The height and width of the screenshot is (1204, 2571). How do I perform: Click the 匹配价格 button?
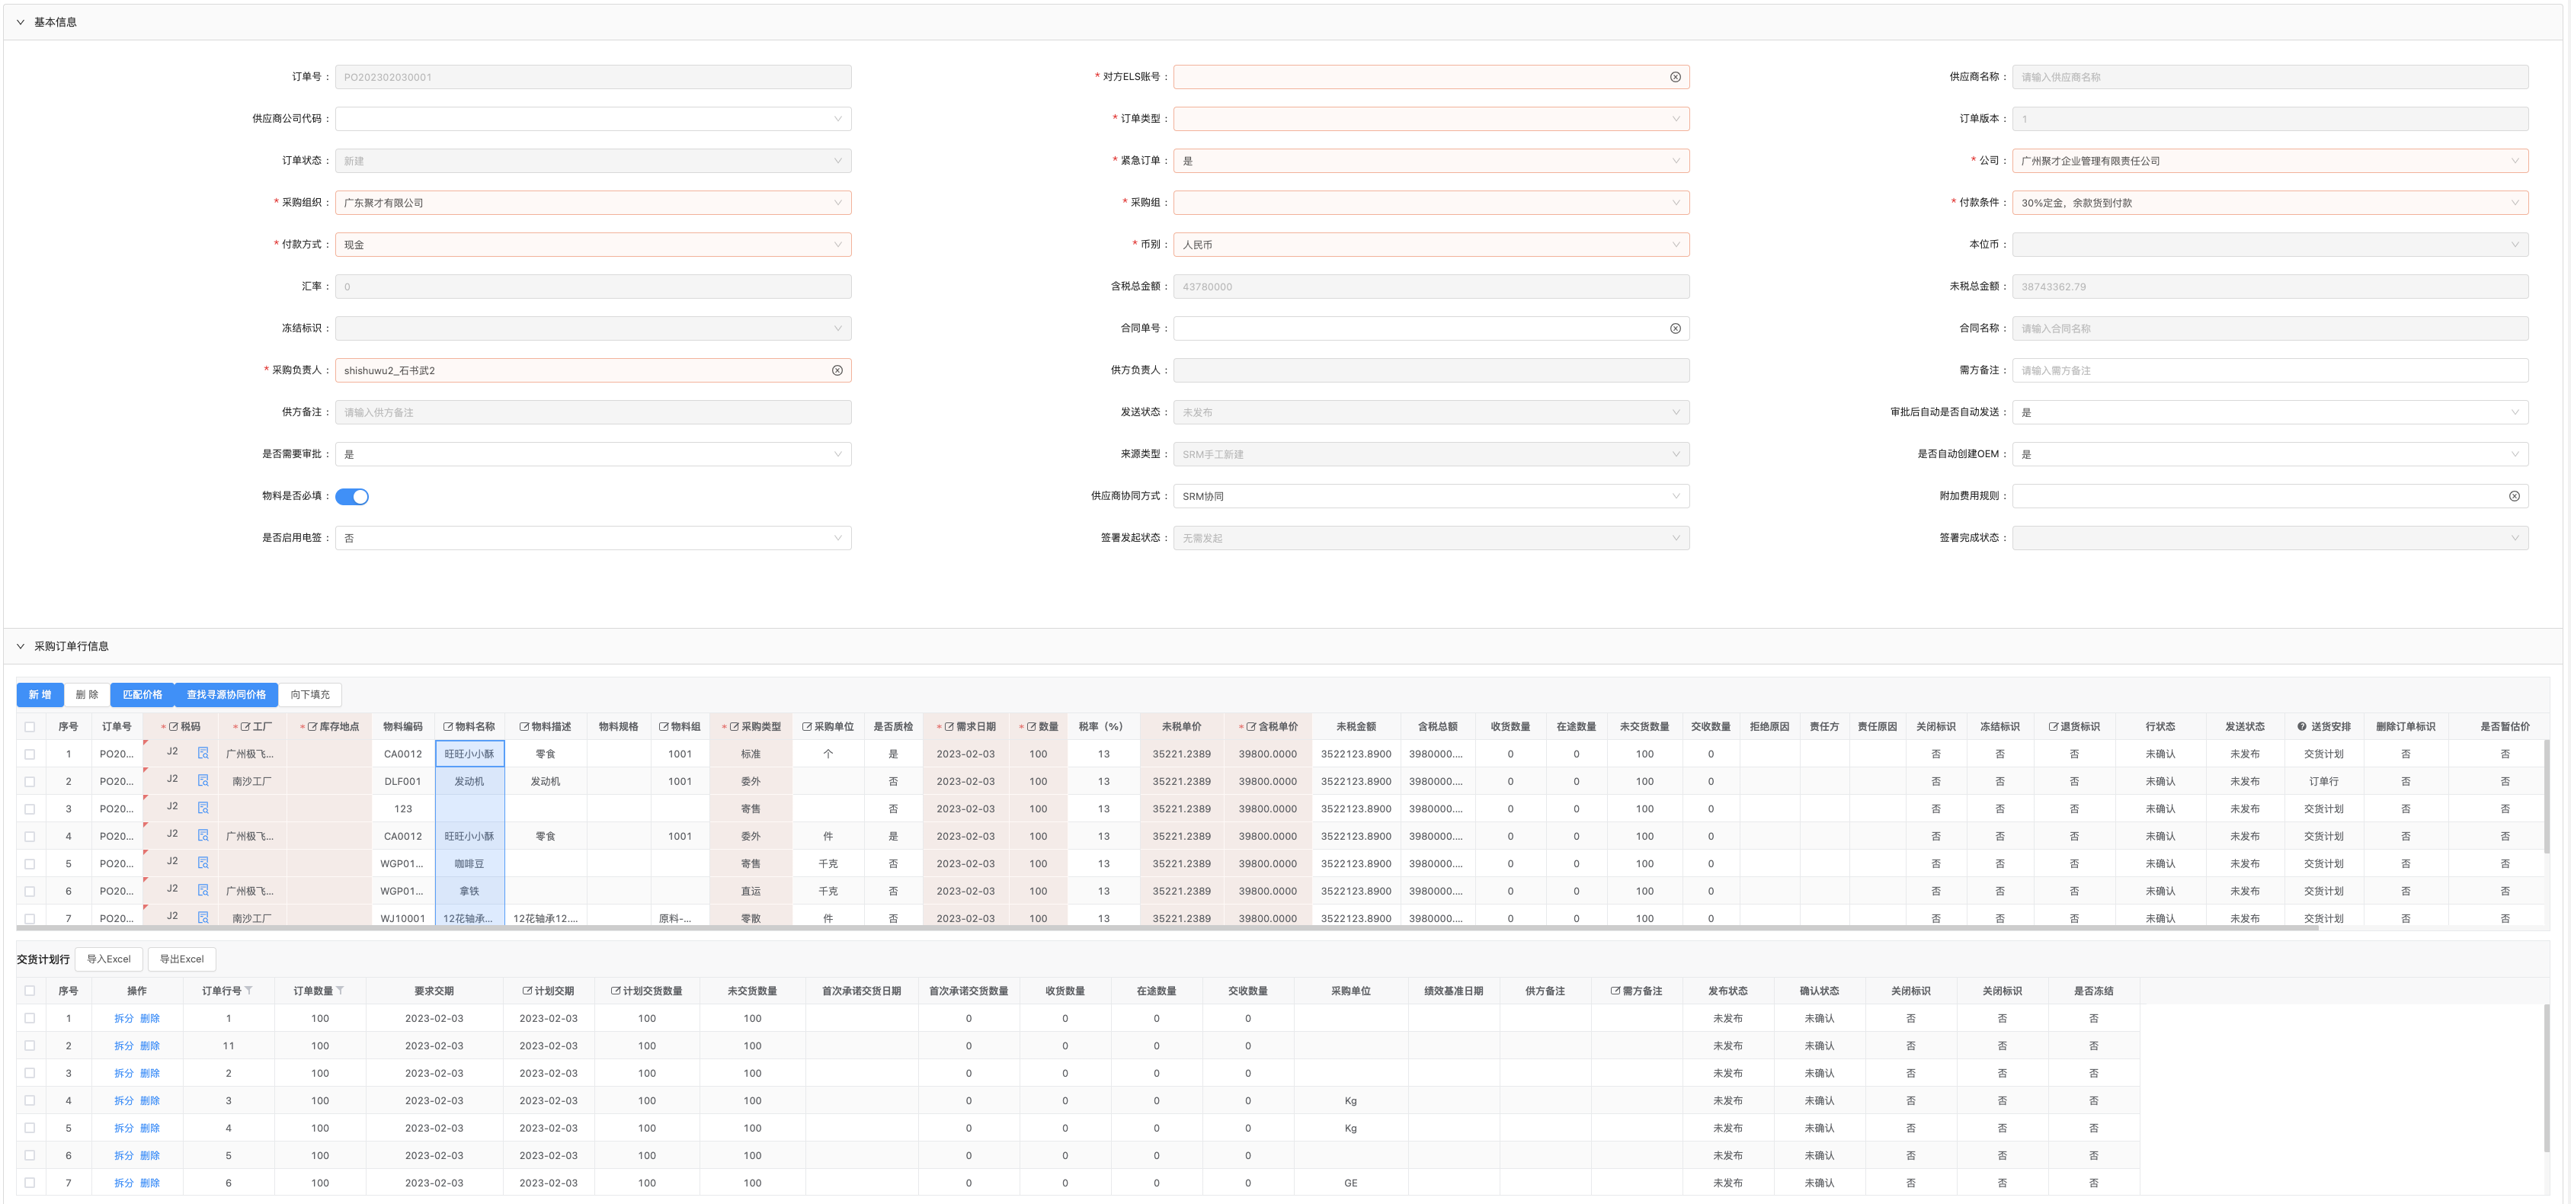142,695
